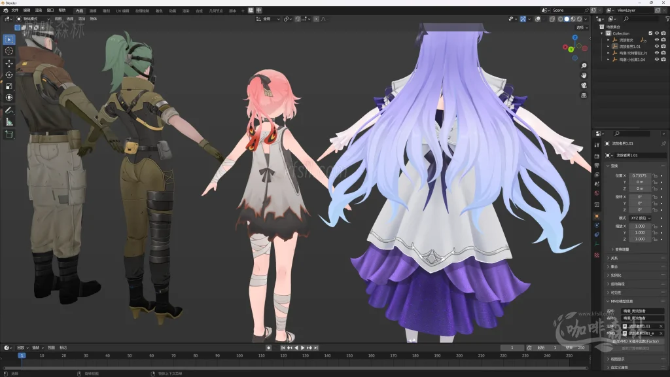Viewport: 670px width, 377px height.
Task: Open the 窗口 (Window) menu
Action: [50, 10]
